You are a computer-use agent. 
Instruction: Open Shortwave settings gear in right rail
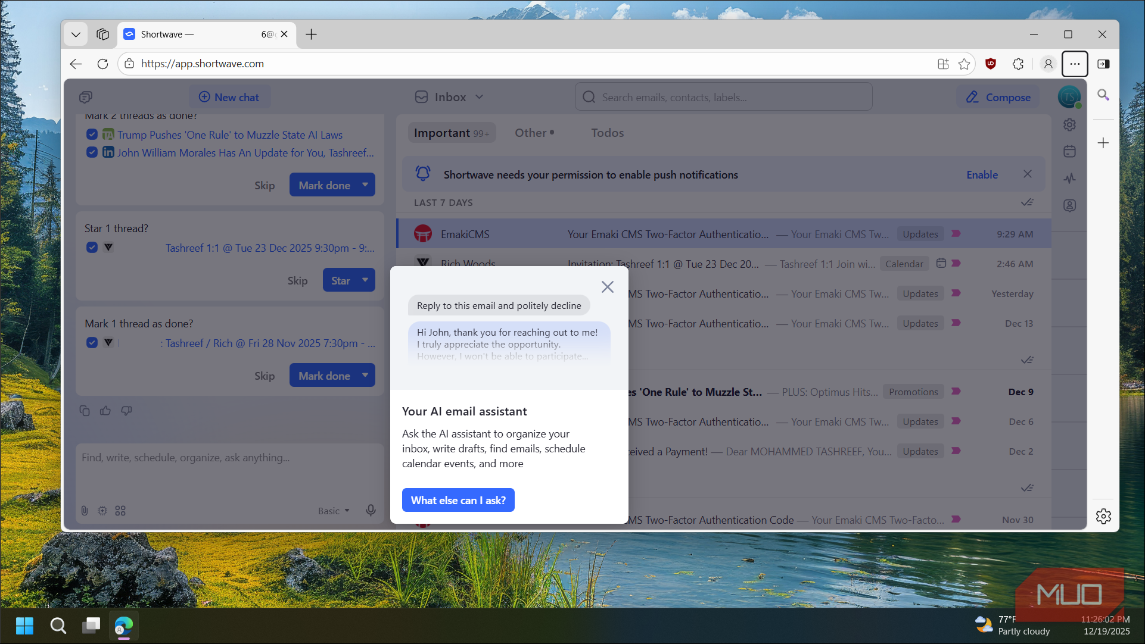(x=1070, y=125)
